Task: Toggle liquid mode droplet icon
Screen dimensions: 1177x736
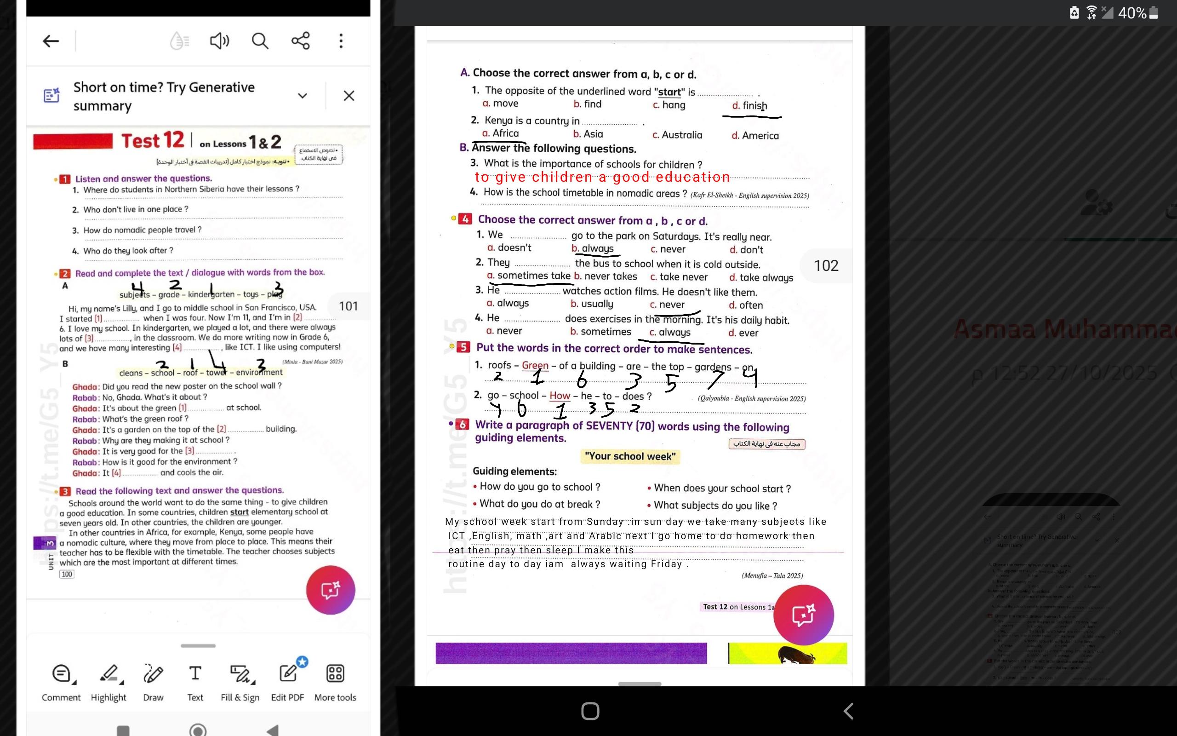Action: pyautogui.click(x=179, y=41)
